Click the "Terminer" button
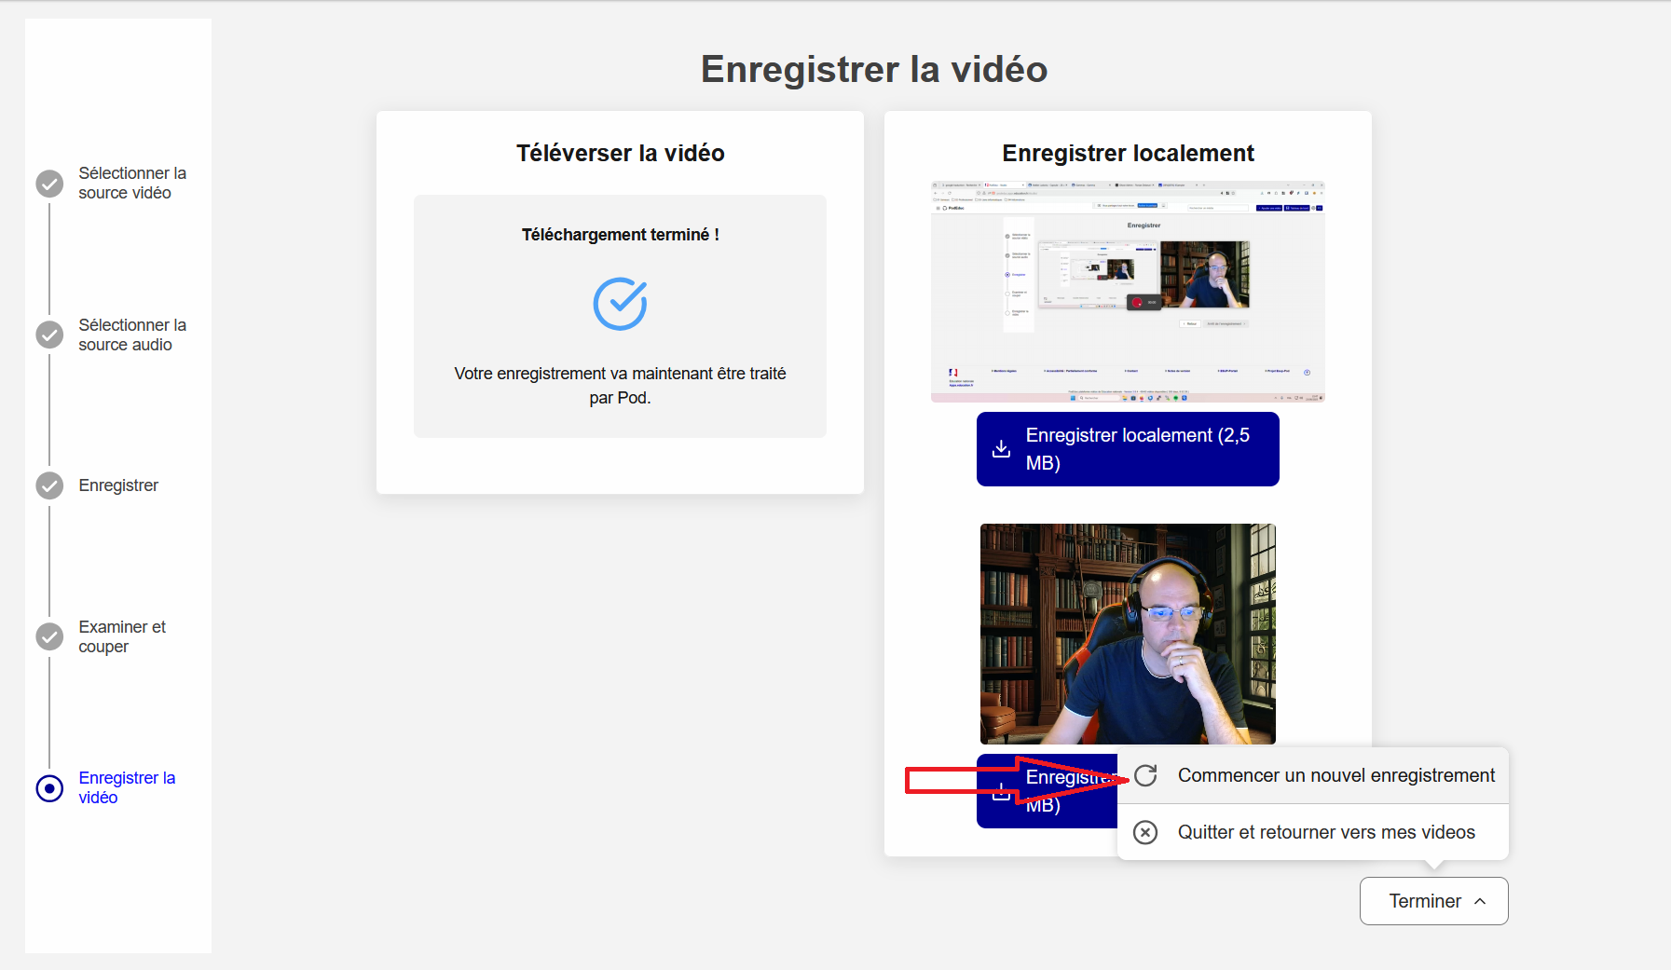This screenshot has width=1671, height=970. point(1424,901)
